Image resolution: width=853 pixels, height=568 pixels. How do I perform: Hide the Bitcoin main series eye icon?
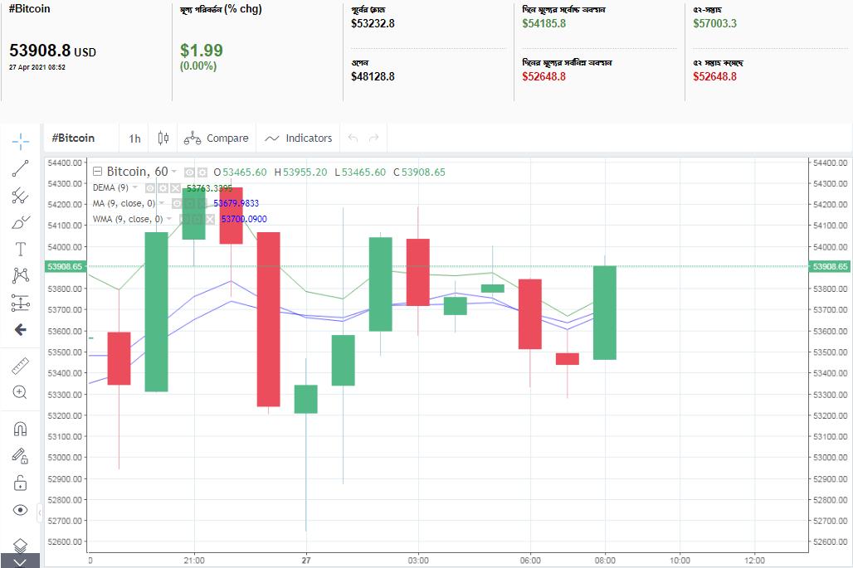[189, 172]
